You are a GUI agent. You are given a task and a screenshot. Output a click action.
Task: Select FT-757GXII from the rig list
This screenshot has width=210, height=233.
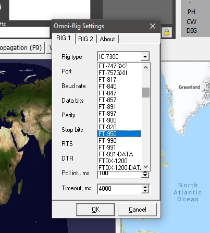tap(119, 73)
